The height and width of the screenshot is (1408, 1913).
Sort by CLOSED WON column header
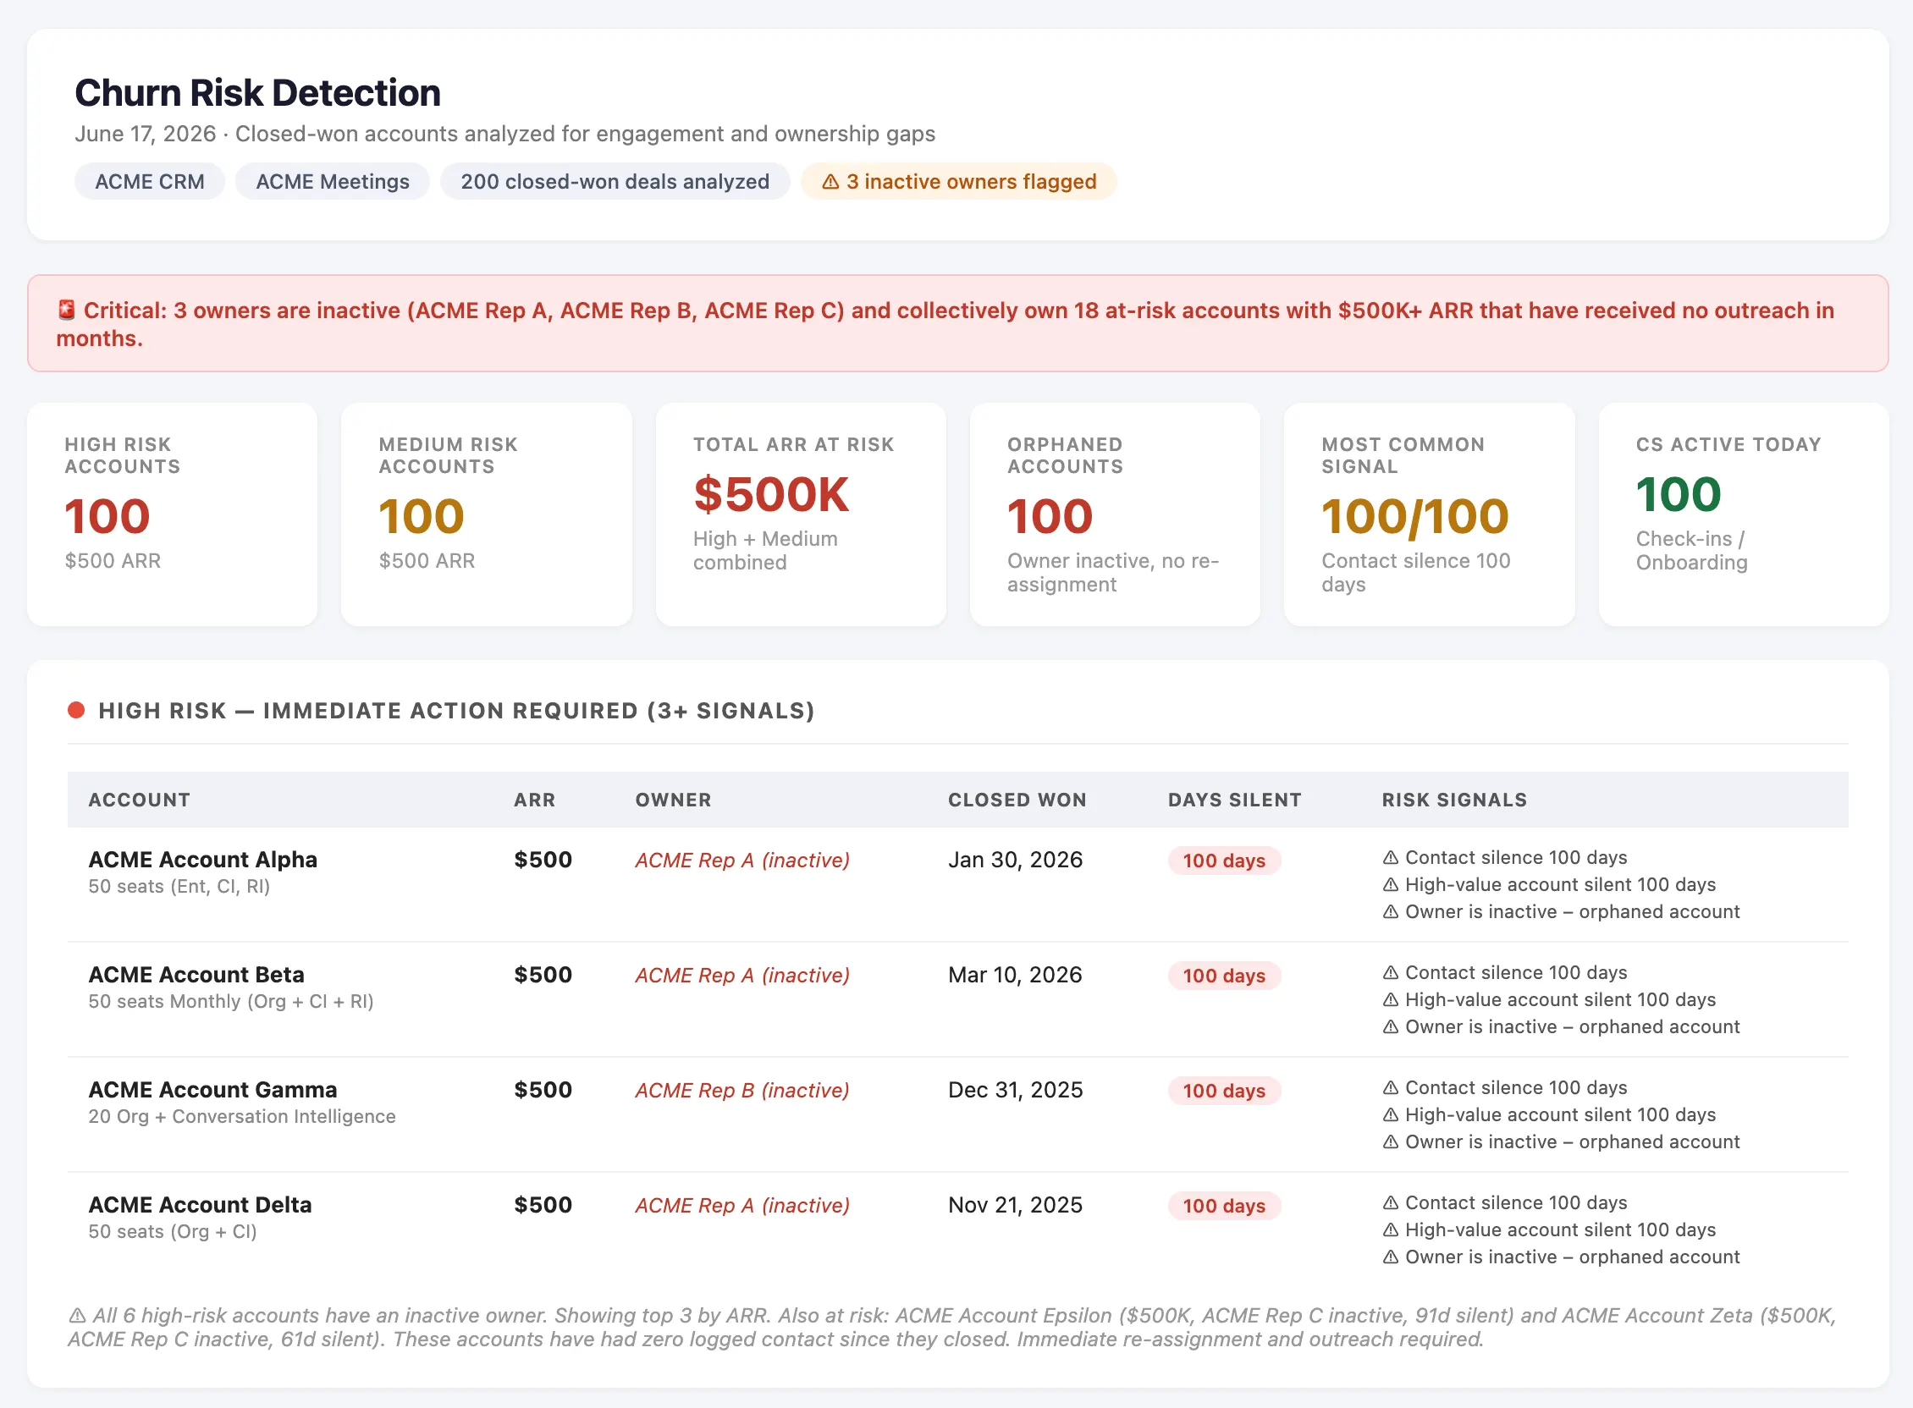click(1017, 800)
